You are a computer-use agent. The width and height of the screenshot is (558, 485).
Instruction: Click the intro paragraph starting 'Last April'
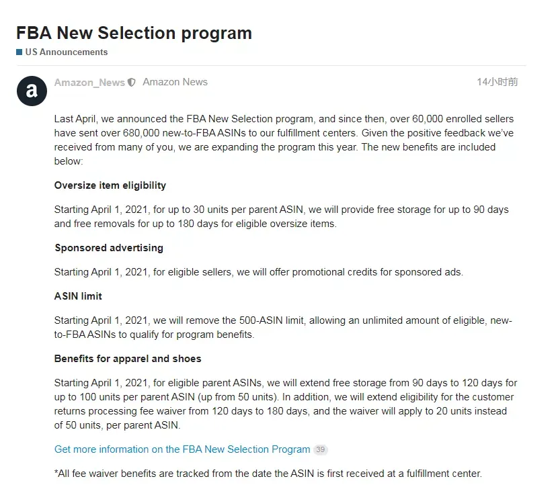tap(284, 140)
